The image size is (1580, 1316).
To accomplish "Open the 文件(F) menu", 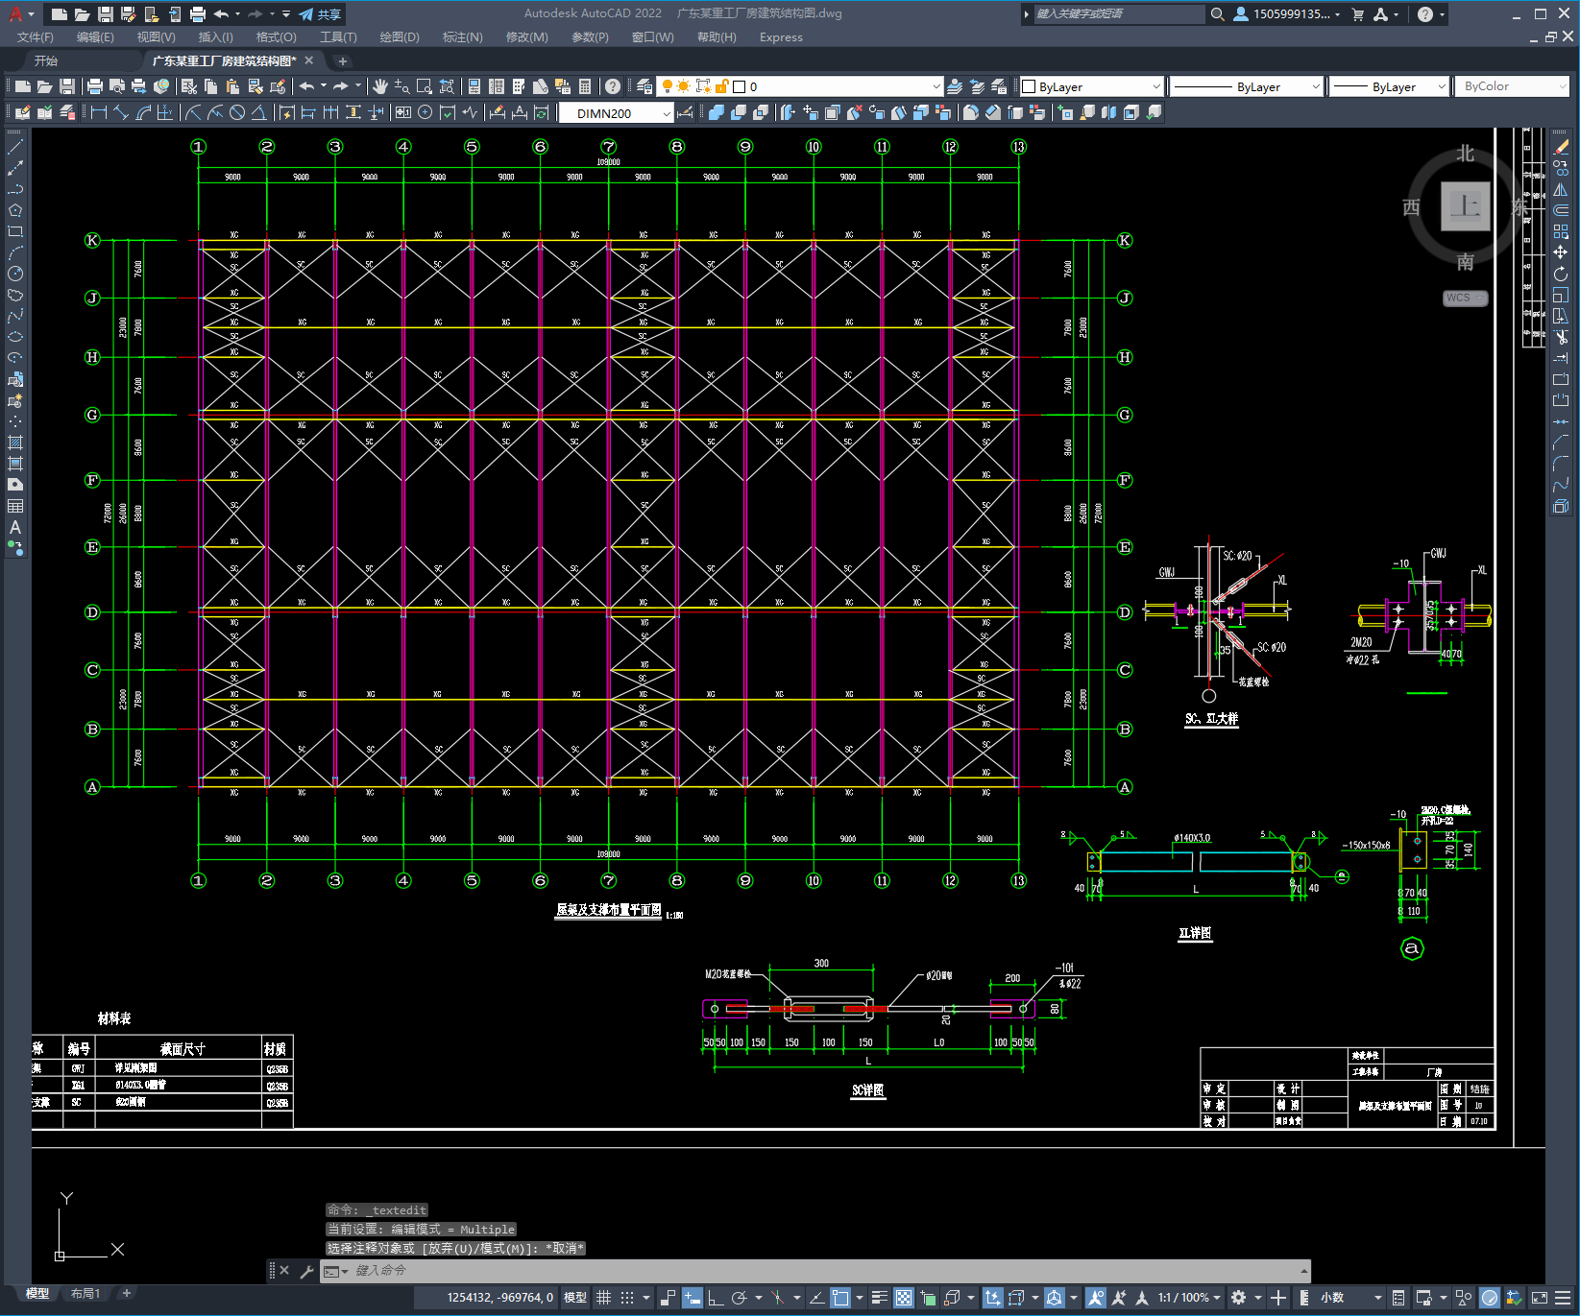I will coord(36,37).
